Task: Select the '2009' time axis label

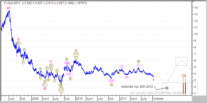Action: click(35, 99)
